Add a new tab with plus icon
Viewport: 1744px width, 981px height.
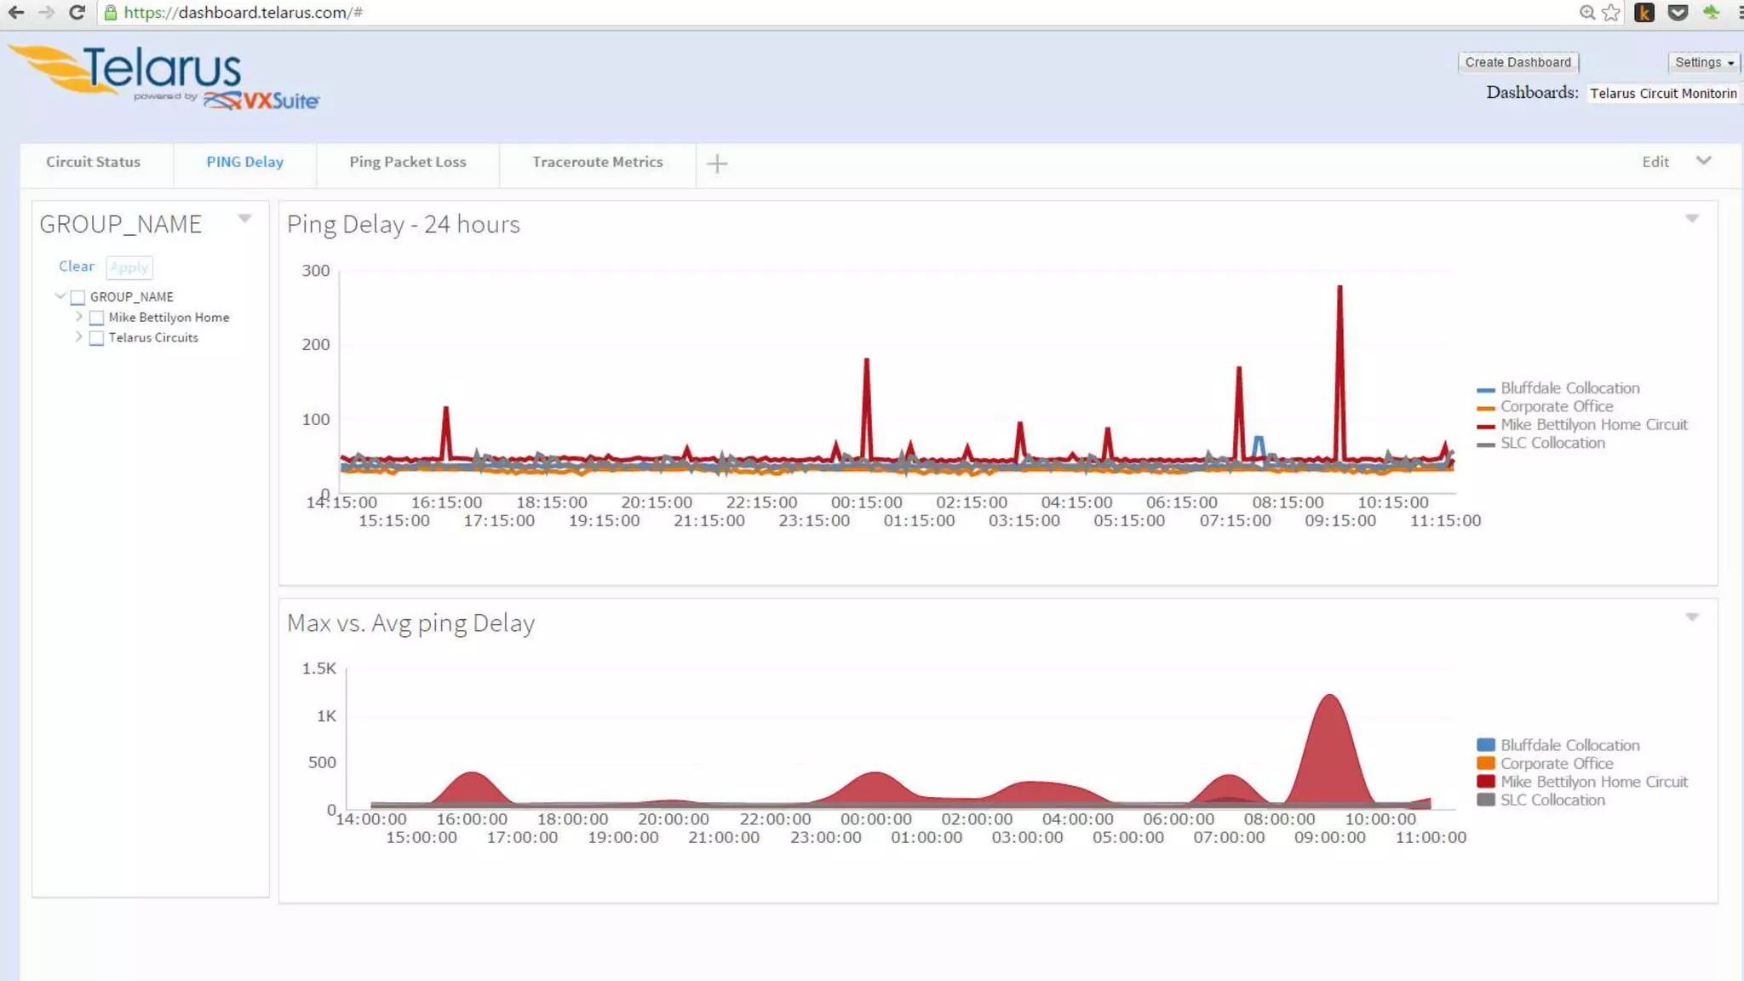(717, 163)
